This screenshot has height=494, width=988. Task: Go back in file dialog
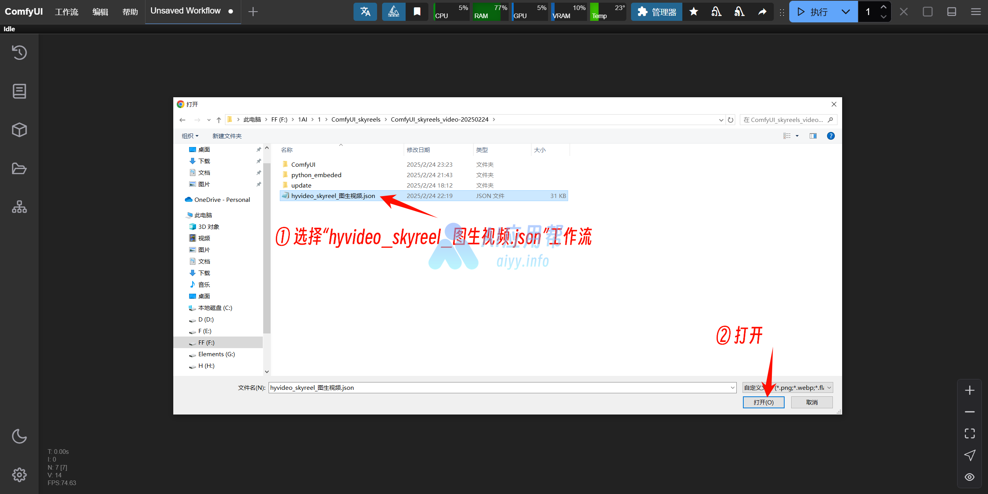[183, 120]
